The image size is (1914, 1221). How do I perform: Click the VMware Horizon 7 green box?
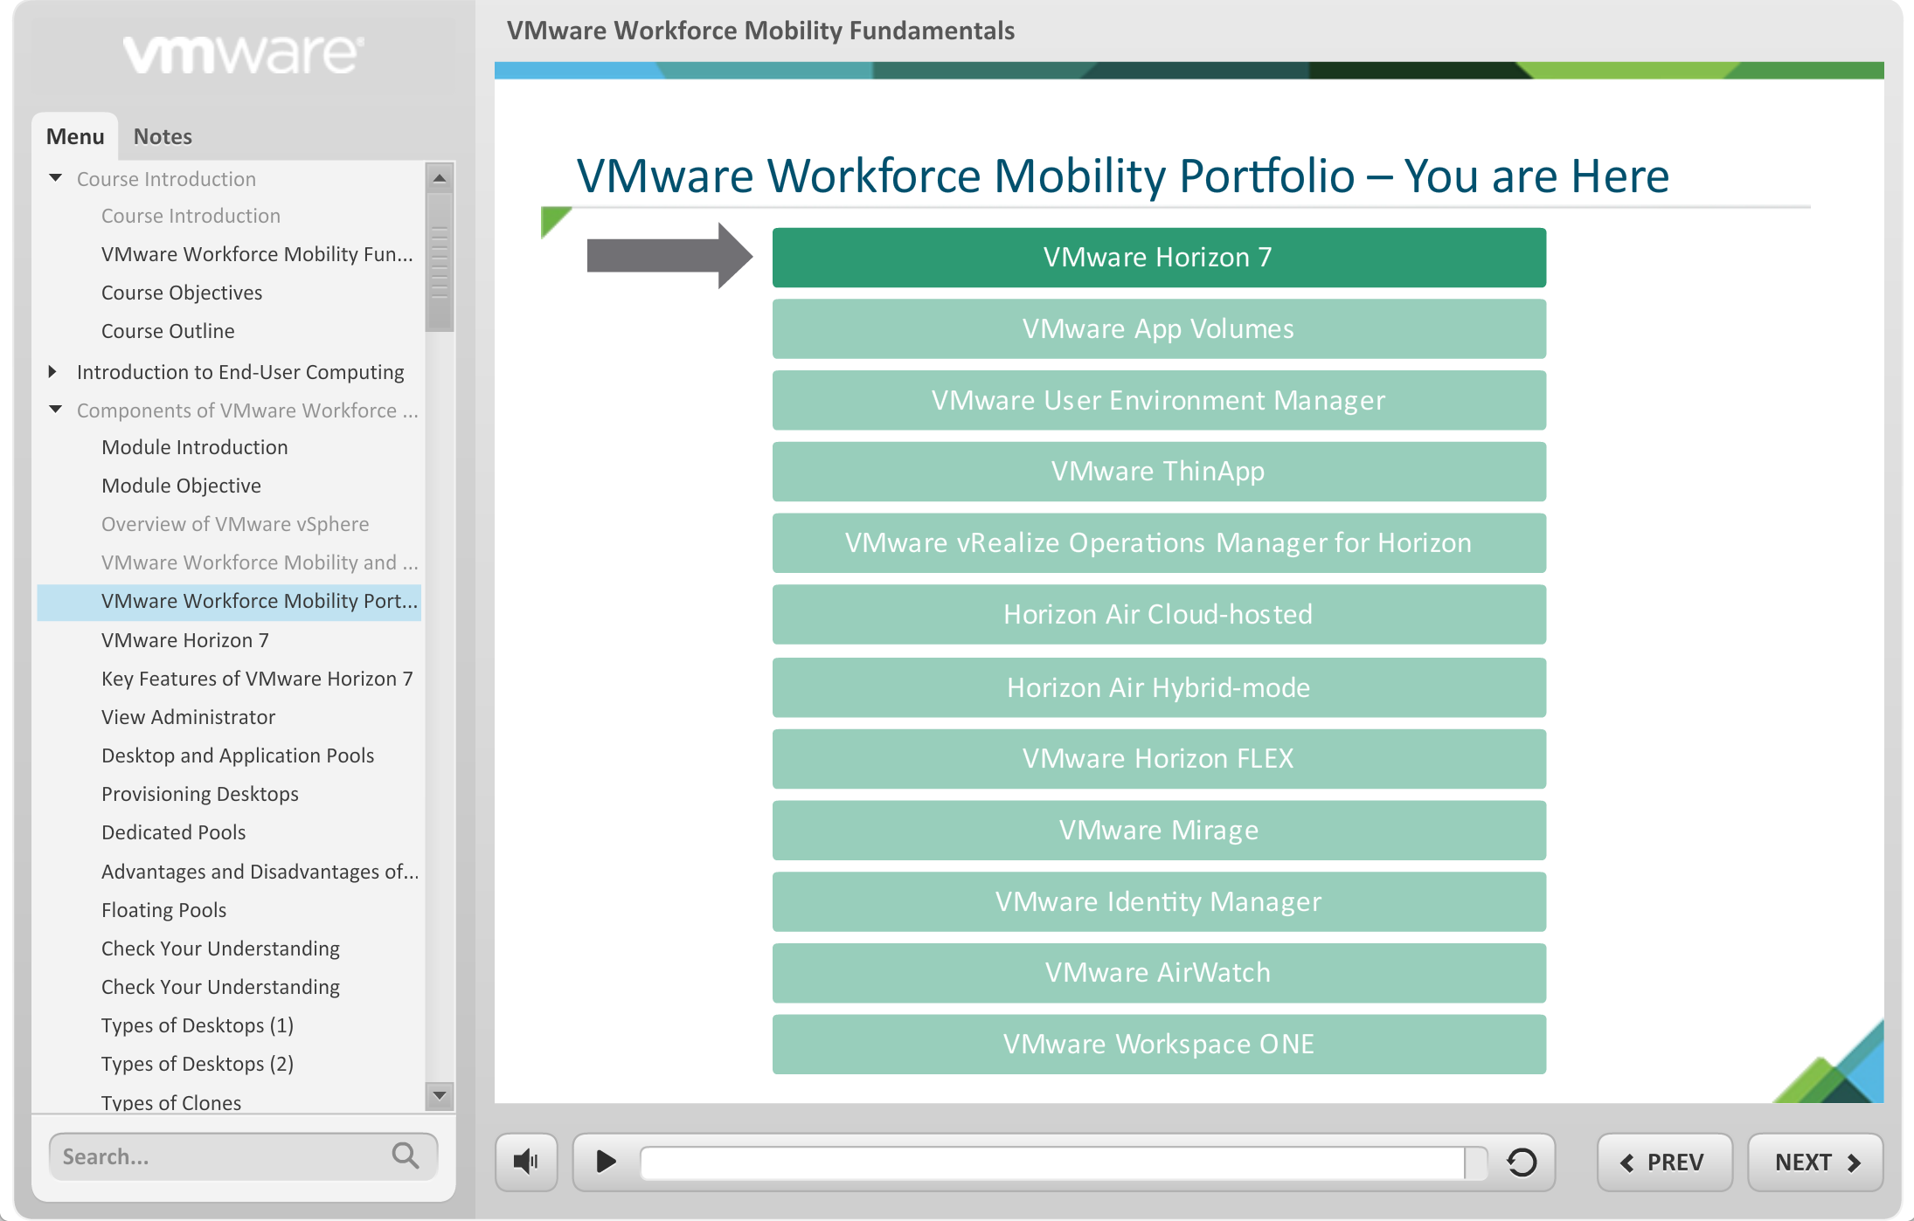pyautogui.click(x=1158, y=258)
